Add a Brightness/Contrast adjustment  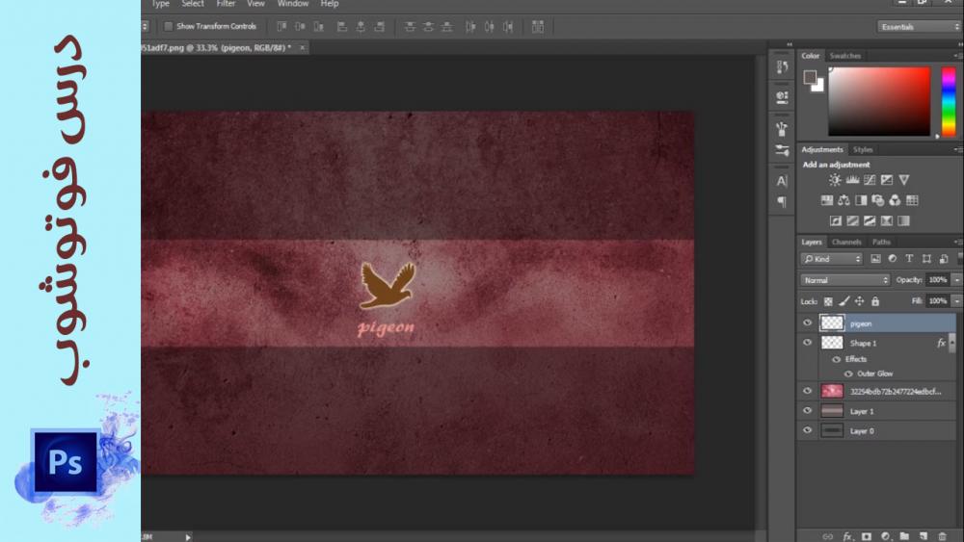[x=834, y=180]
